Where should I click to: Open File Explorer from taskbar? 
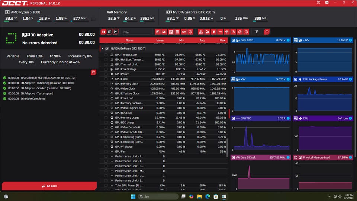(199, 197)
